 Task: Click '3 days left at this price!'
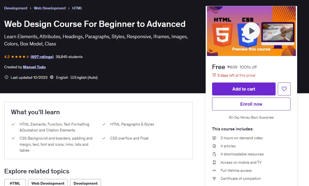(236, 75)
